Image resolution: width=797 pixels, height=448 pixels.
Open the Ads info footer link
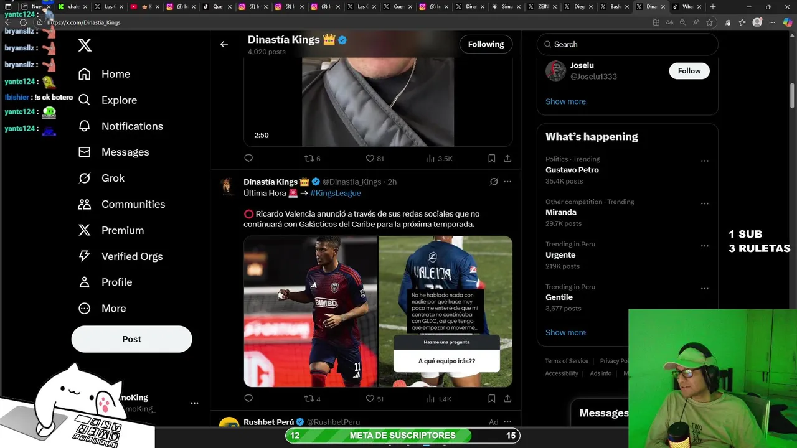(x=600, y=373)
